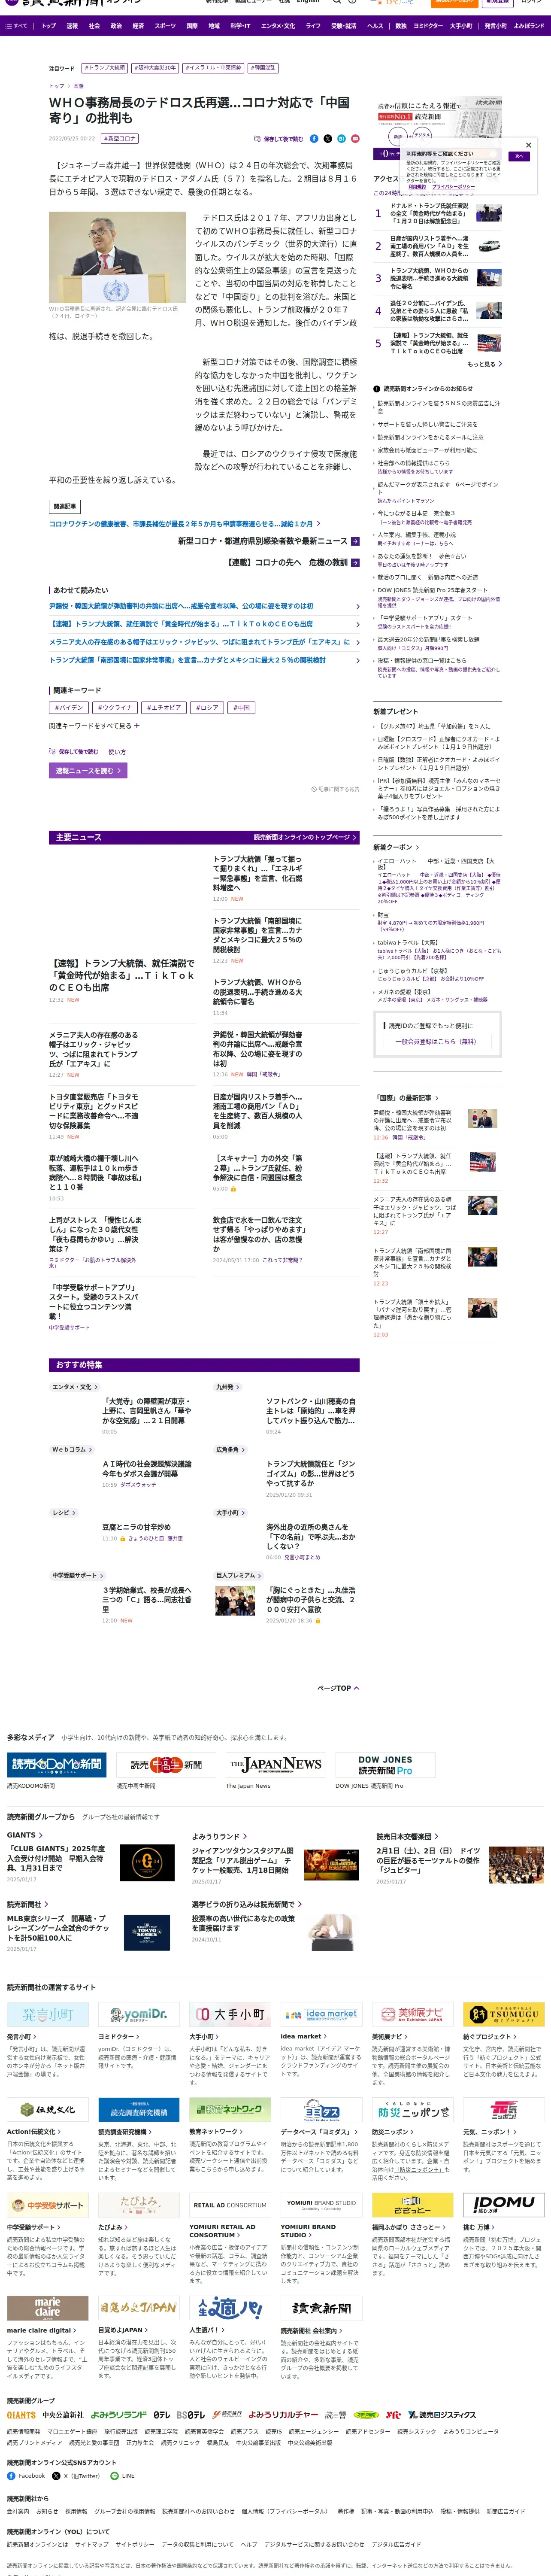Open Facebook icon in footer SNS accounts
Viewport: 551px width, 2576px height.
click(11, 2476)
